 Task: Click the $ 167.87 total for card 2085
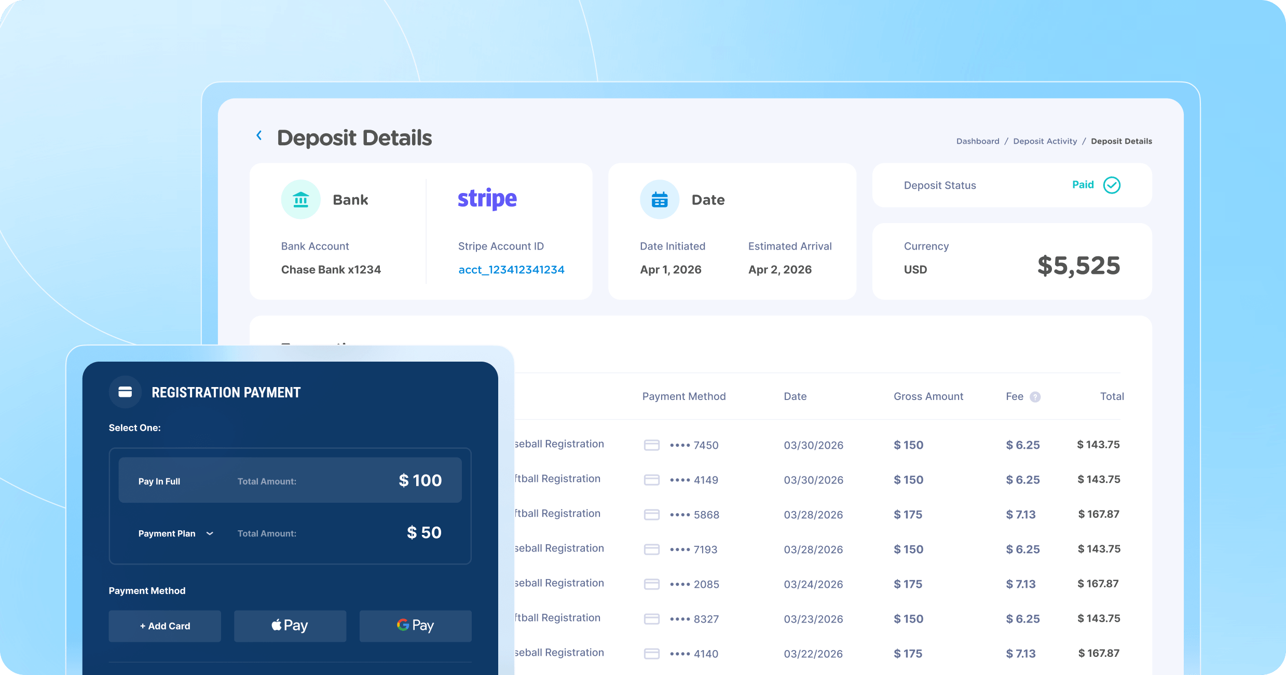[x=1098, y=584]
